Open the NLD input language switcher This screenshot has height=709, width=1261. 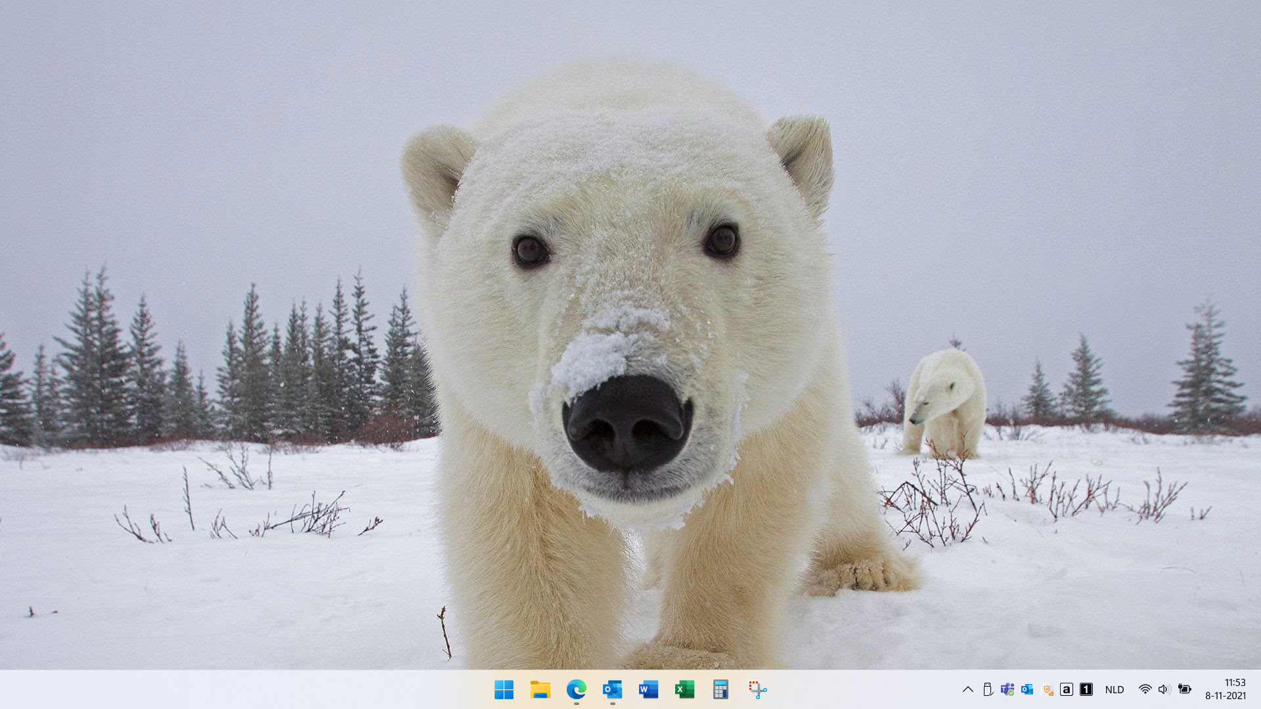[x=1115, y=689]
